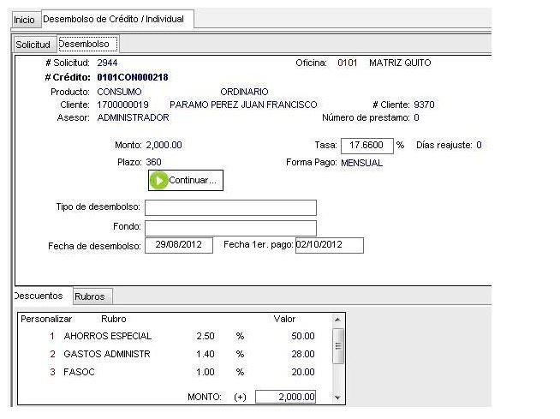Click the Personalizar column header

click(46, 319)
